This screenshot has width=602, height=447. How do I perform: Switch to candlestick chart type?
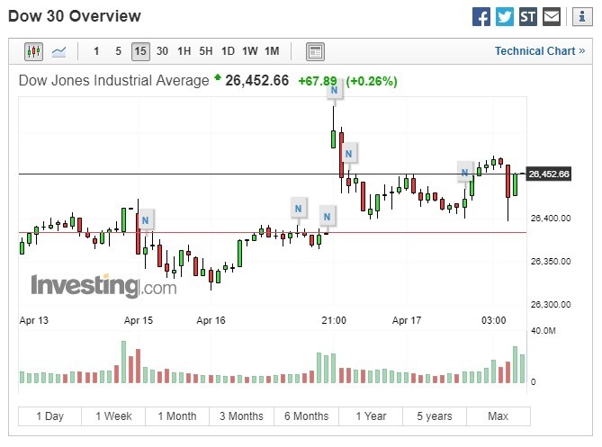[34, 51]
